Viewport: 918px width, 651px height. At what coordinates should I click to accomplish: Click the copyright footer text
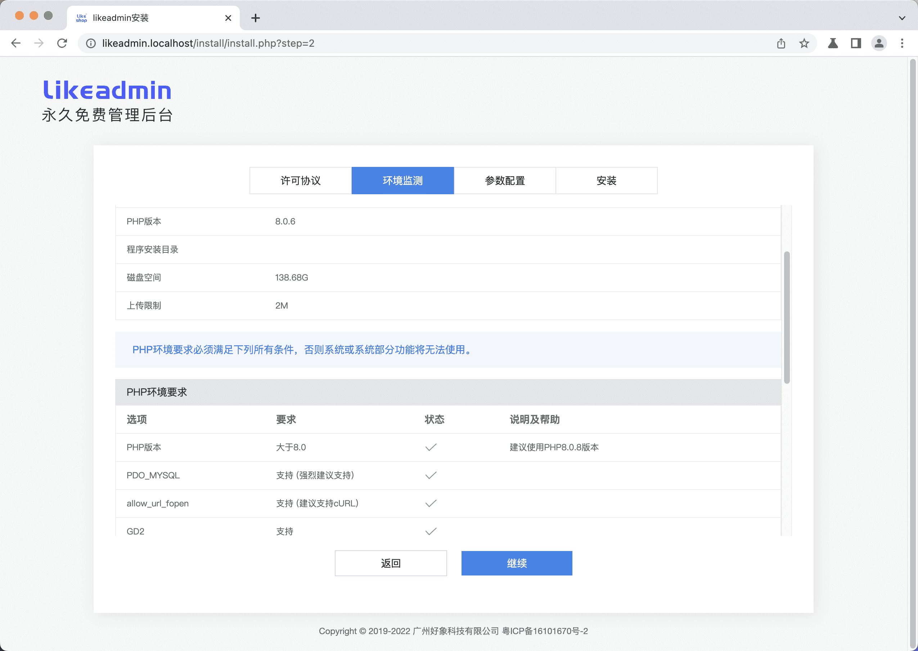pyautogui.click(x=453, y=631)
